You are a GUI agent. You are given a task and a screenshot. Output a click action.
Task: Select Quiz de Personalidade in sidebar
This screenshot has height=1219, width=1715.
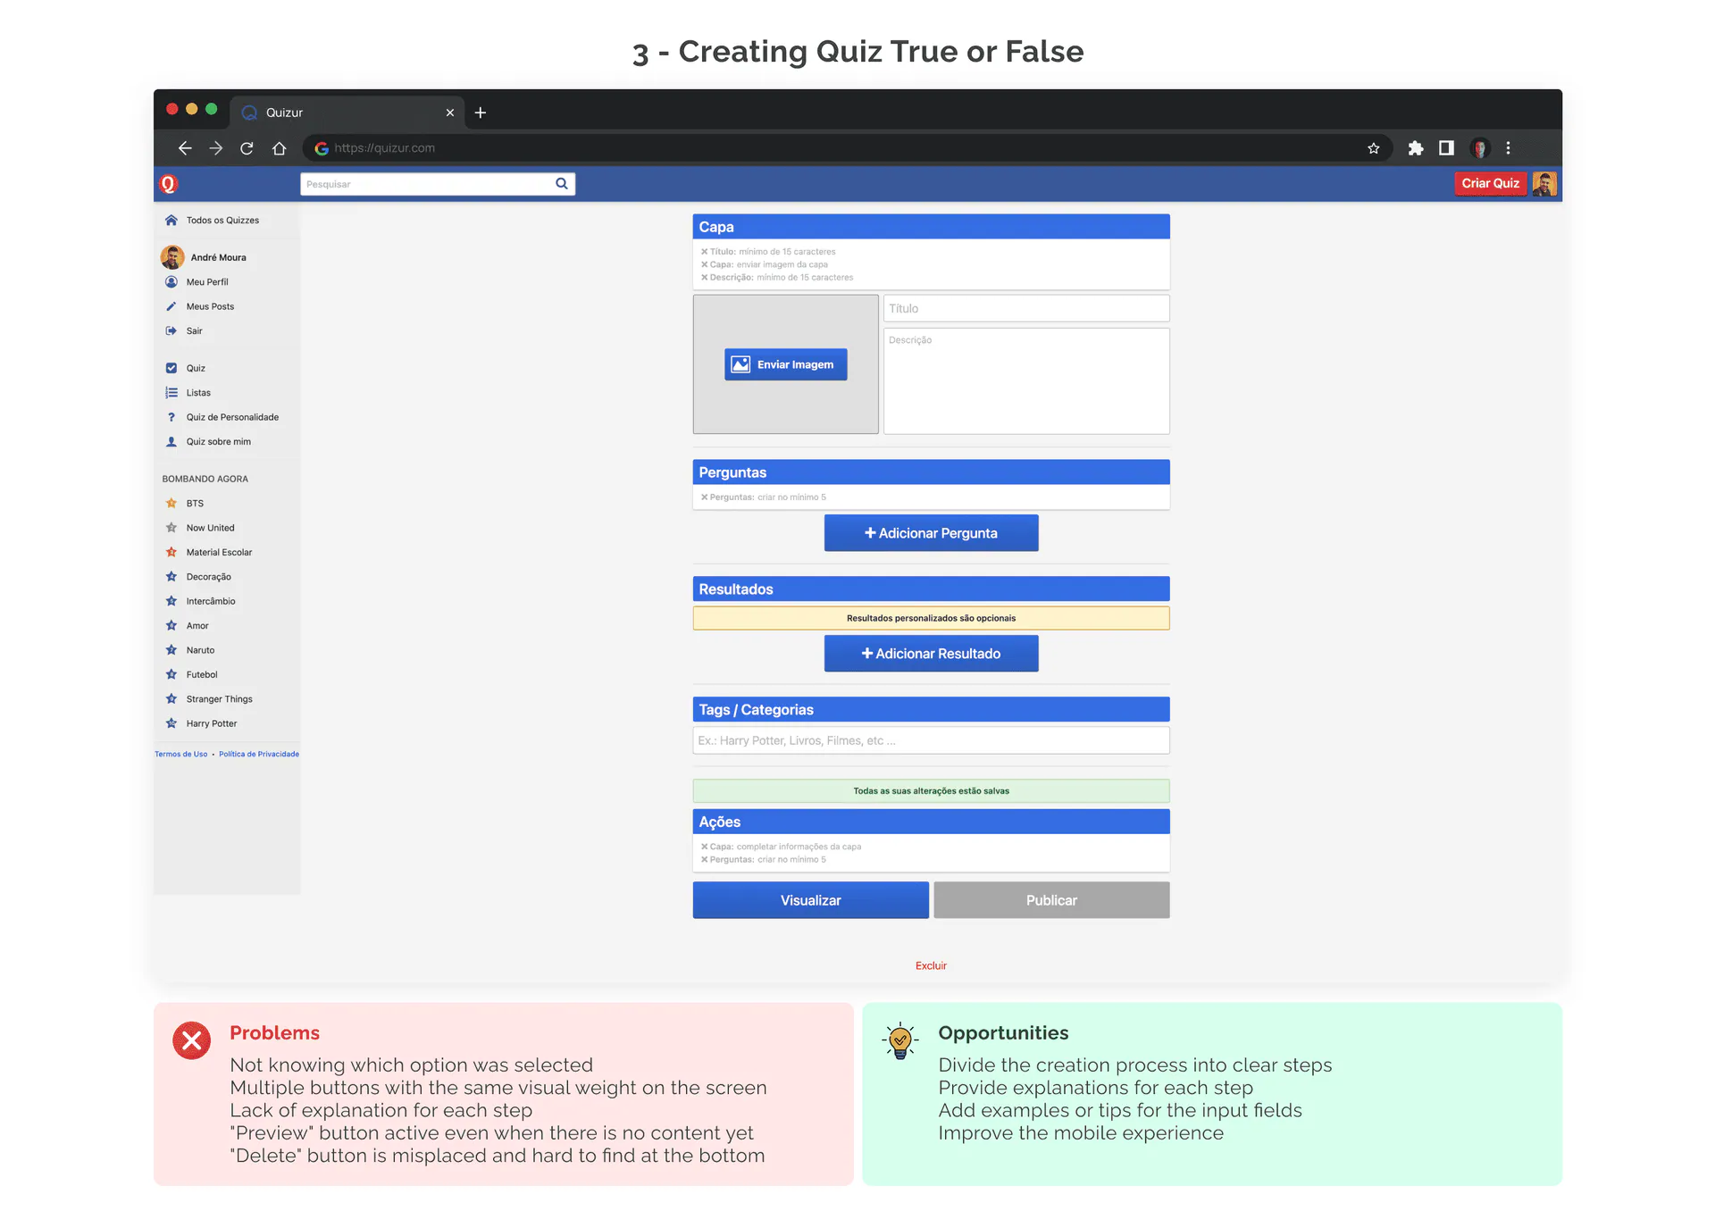coord(232,418)
